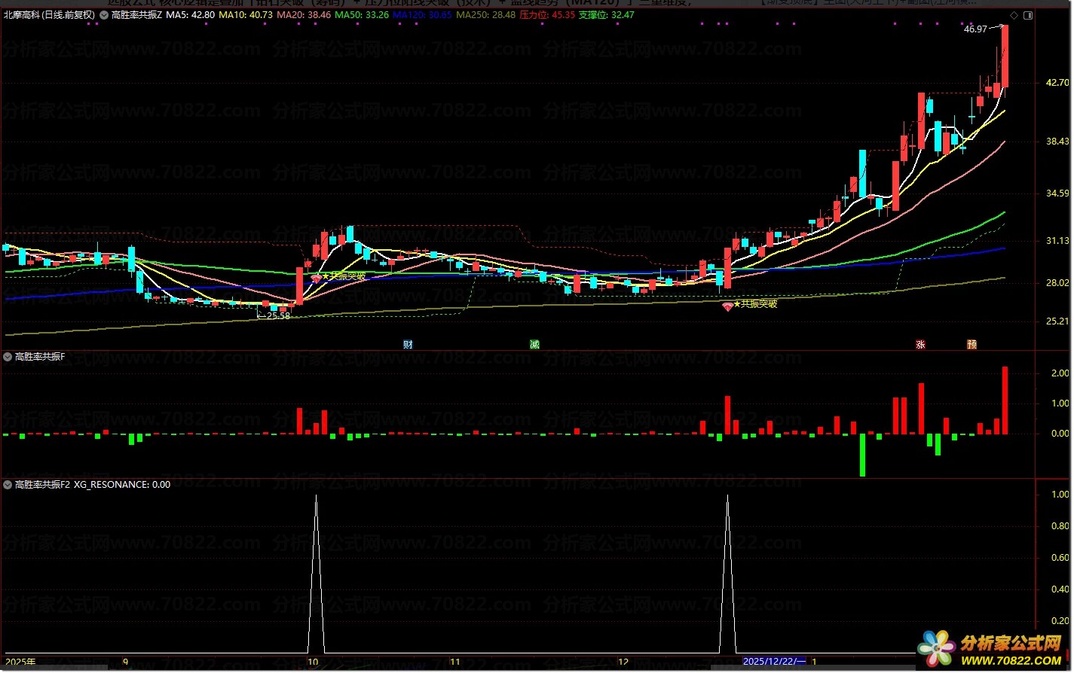
Task: Open the 高胜率共振F2 indicator dropdown arrow
Action: [x=8, y=485]
